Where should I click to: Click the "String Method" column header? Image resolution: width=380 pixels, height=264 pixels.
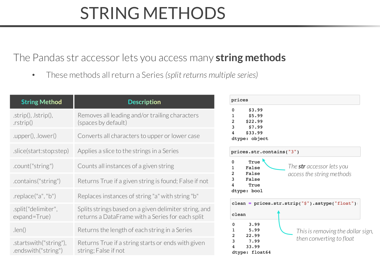coord(42,102)
